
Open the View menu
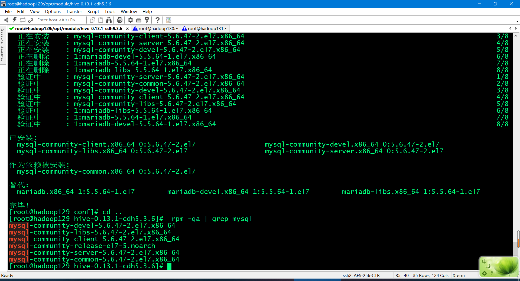[x=35, y=11]
